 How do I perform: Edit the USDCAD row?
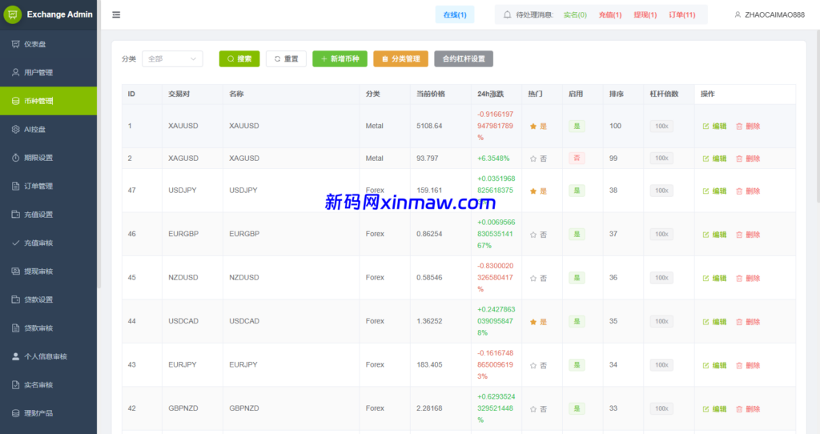[714, 322]
